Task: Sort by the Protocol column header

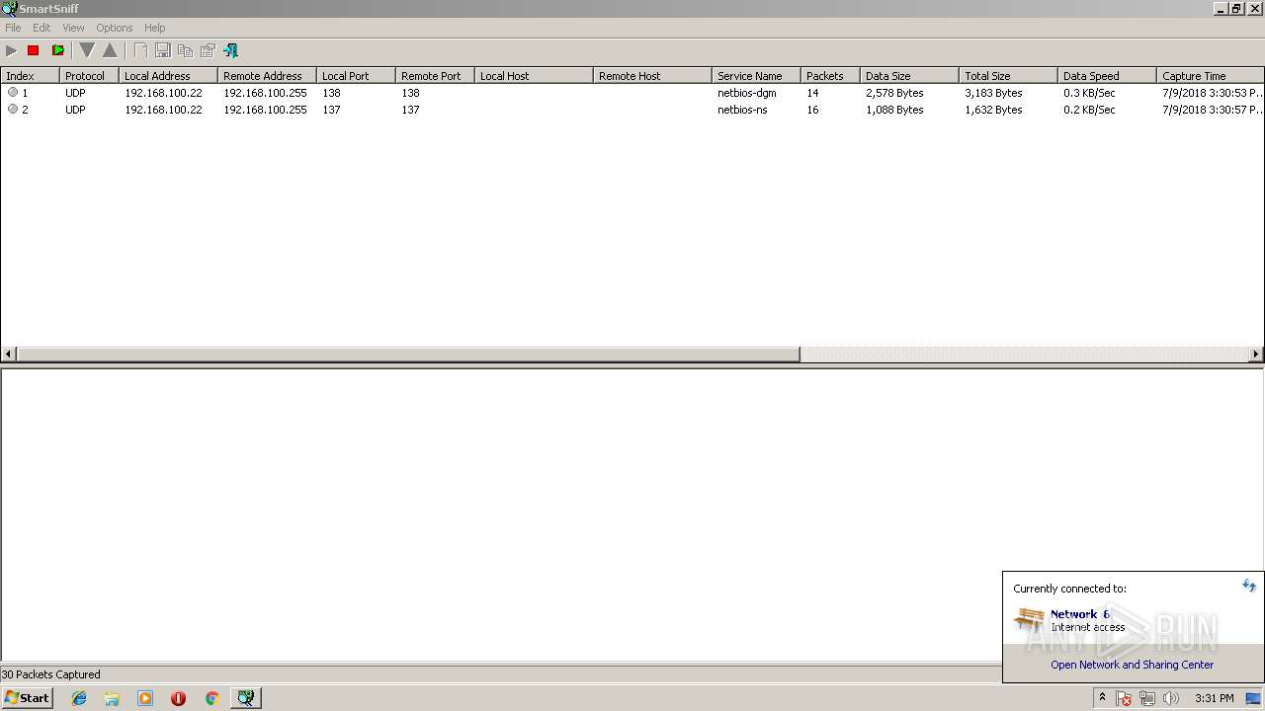Action: tap(89, 76)
